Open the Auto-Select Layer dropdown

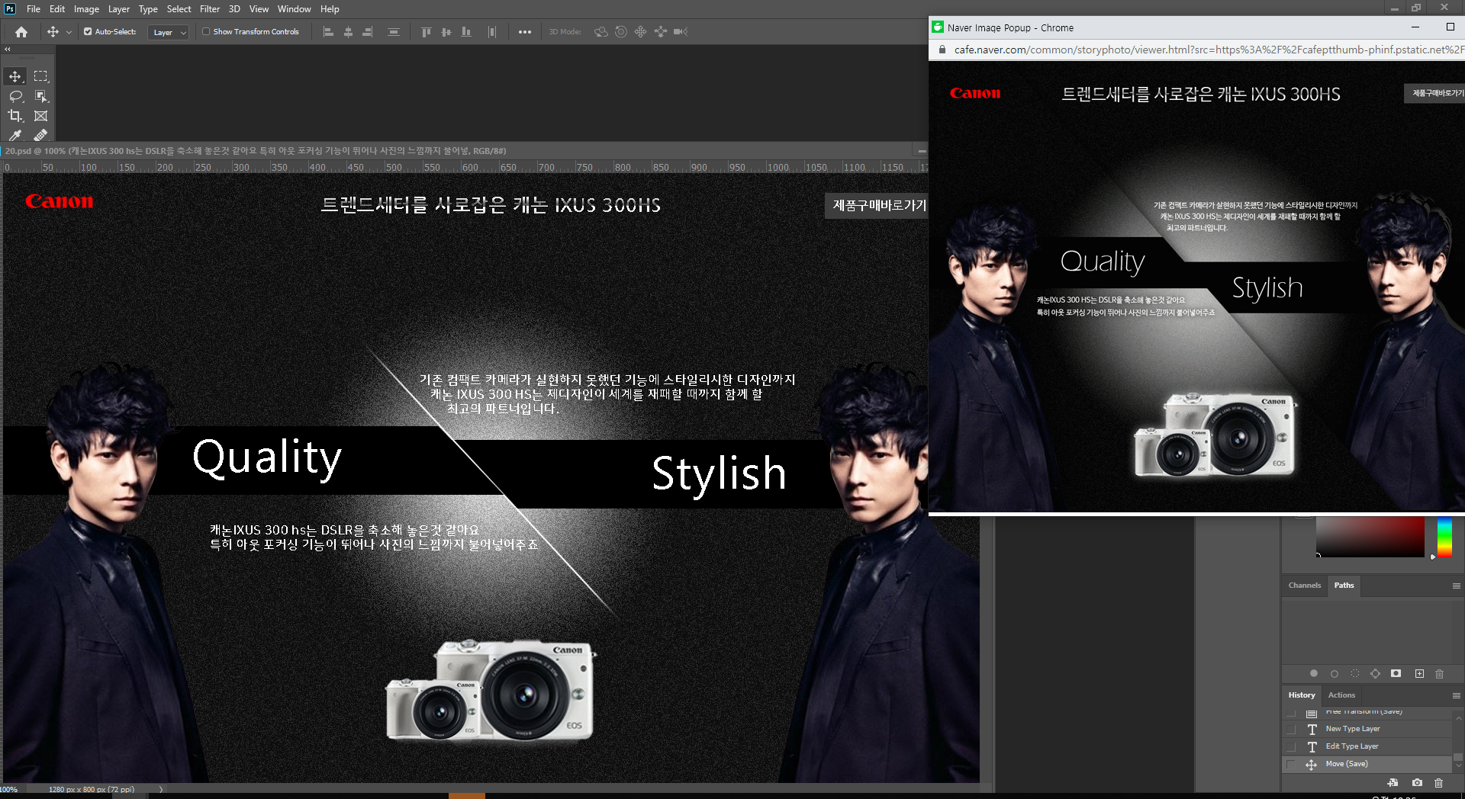click(x=169, y=33)
